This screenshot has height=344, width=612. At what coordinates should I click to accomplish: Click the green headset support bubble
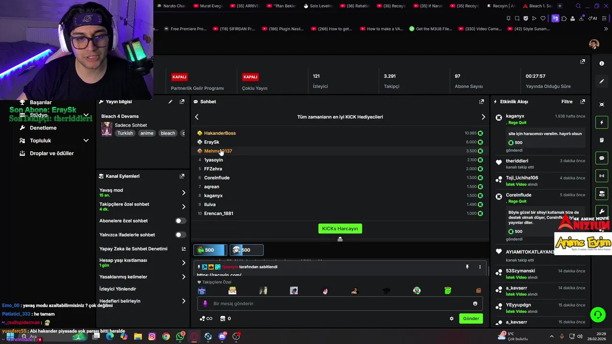click(598, 314)
